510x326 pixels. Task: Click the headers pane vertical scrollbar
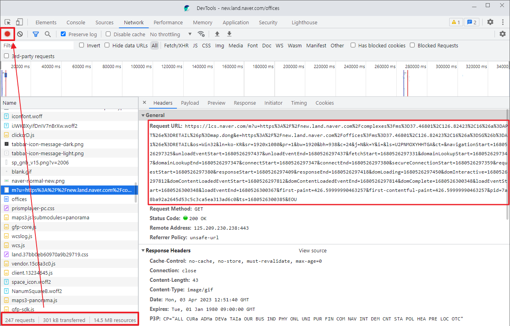pyautogui.click(x=508, y=164)
